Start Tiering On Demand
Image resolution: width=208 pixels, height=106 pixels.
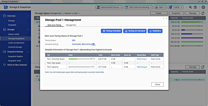tap(135, 31)
